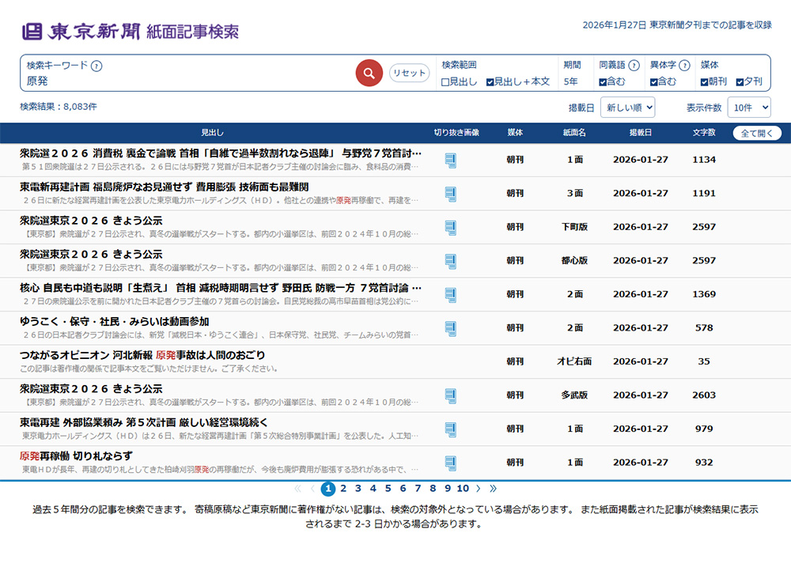Viewport: 791px width, 567px height.
Task: Go to the last page of results
Action: point(493,488)
